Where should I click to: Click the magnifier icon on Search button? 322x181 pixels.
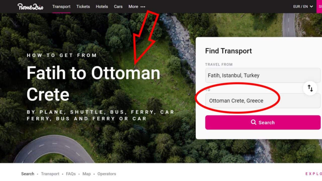point(253,122)
